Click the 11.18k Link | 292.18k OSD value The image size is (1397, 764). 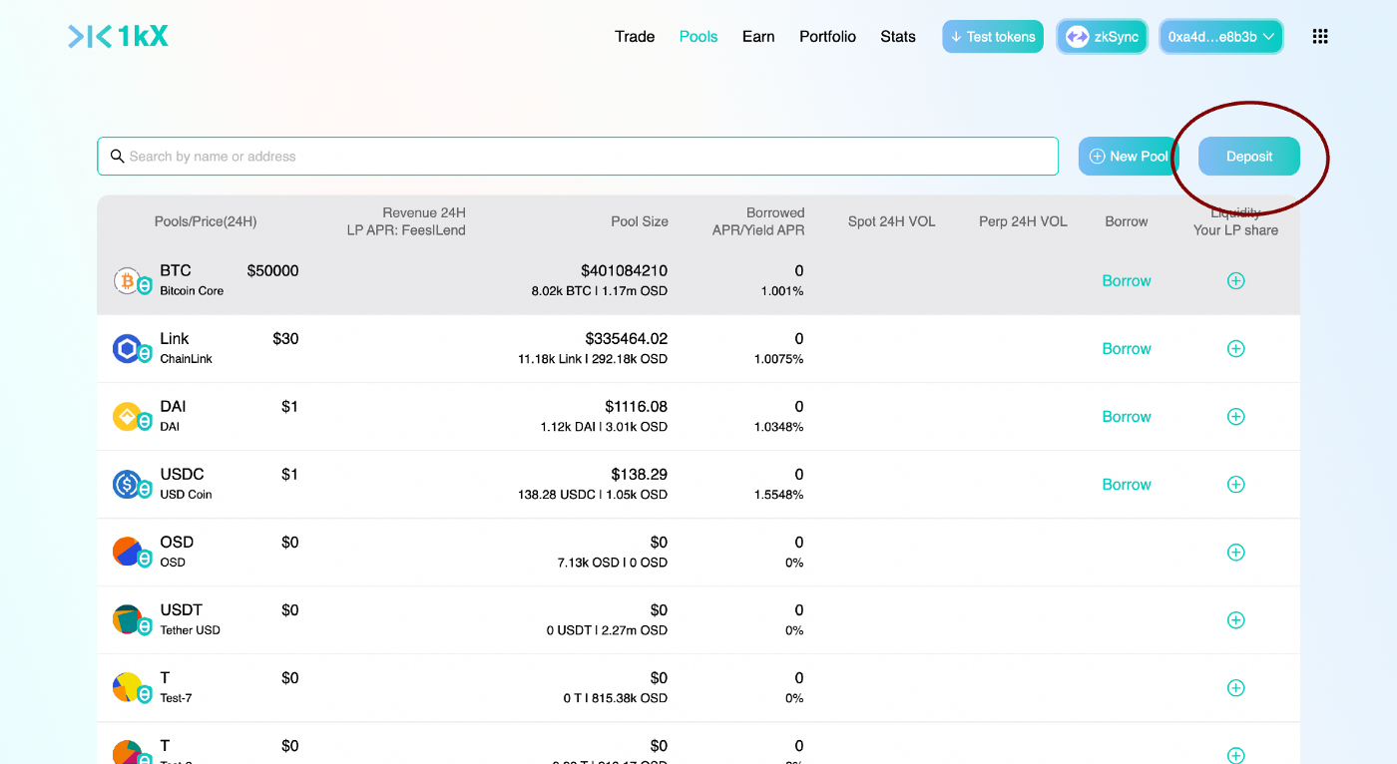pos(593,359)
